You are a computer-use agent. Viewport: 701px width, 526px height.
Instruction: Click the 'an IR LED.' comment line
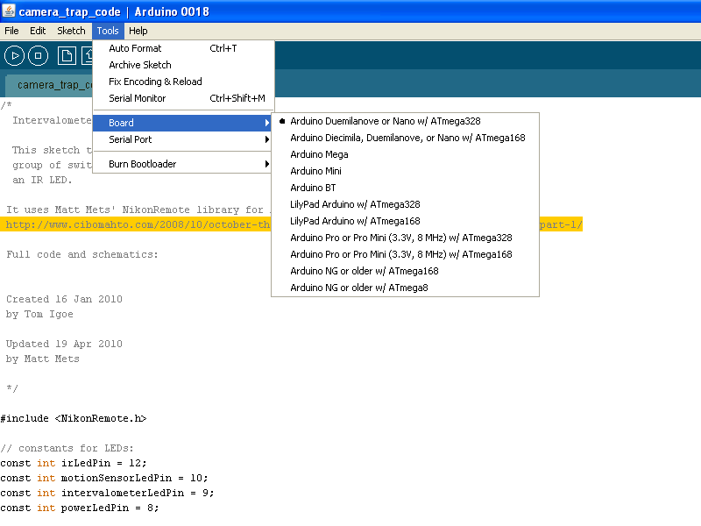click(42, 180)
